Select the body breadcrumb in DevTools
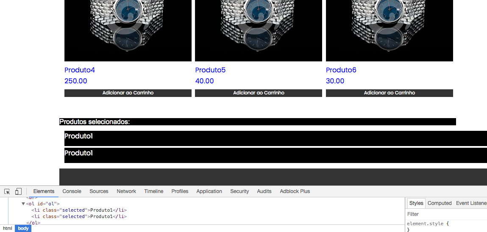This screenshot has width=487, height=232. click(x=23, y=229)
